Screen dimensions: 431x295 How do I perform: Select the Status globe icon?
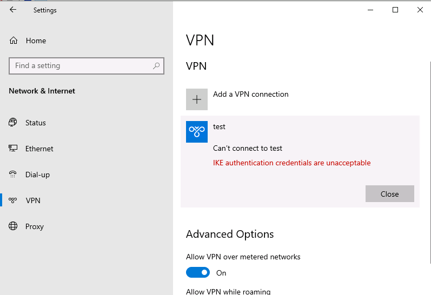click(12, 122)
